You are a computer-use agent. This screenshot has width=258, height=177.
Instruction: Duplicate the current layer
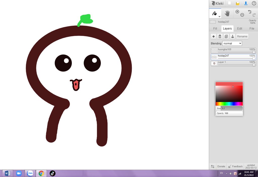tap(226, 36)
